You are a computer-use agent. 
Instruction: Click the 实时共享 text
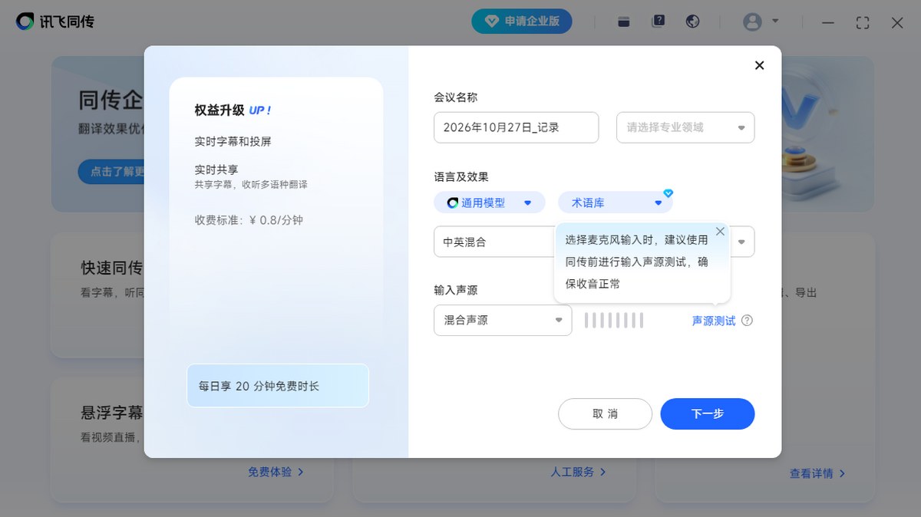point(216,170)
